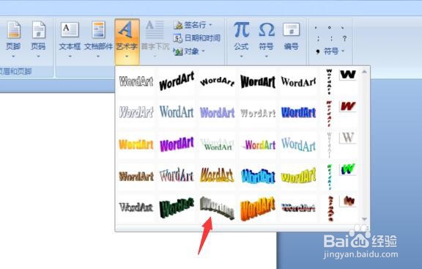
Task: Insert the degree ° special symbol
Action: click(330, 27)
